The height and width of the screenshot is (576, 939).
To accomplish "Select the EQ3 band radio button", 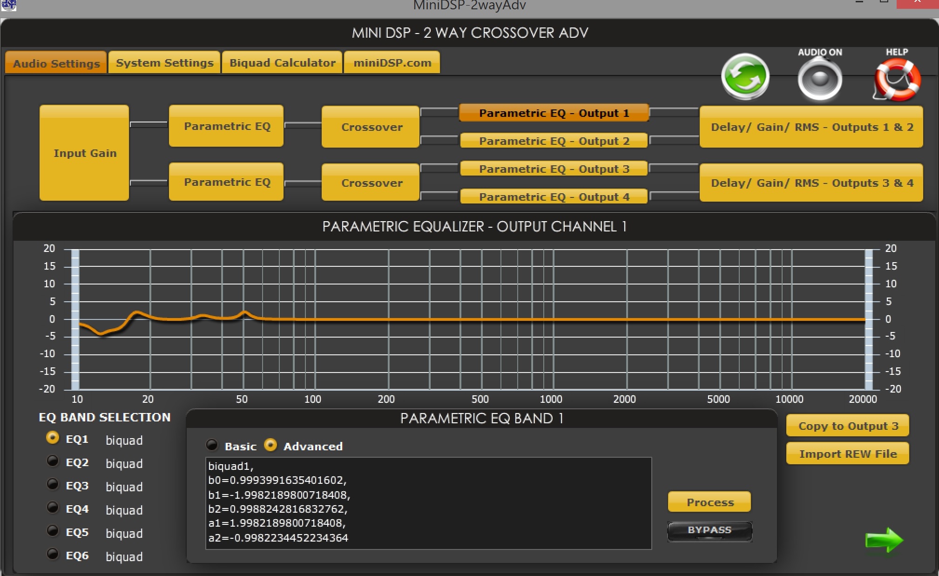I will pyautogui.click(x=53, y=485).
